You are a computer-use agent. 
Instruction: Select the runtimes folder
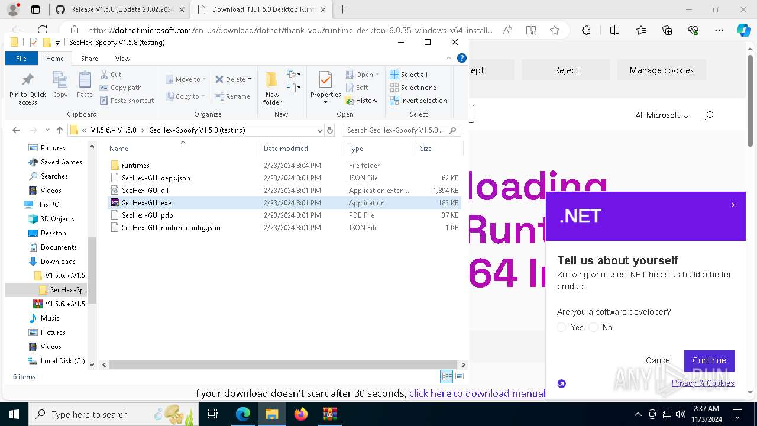tap(135, 166)
